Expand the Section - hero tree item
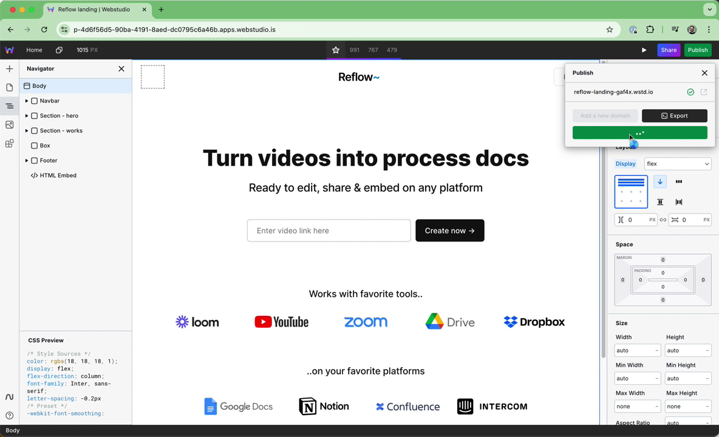Viewport: 719px width, 437px height. pos(27,115)
